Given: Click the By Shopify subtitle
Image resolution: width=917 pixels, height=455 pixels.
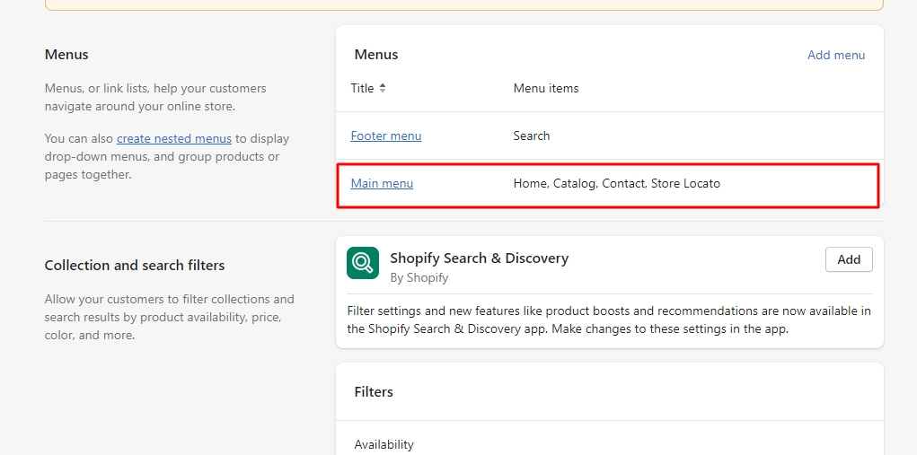Looking at the screenshot, I should (419, 277).
